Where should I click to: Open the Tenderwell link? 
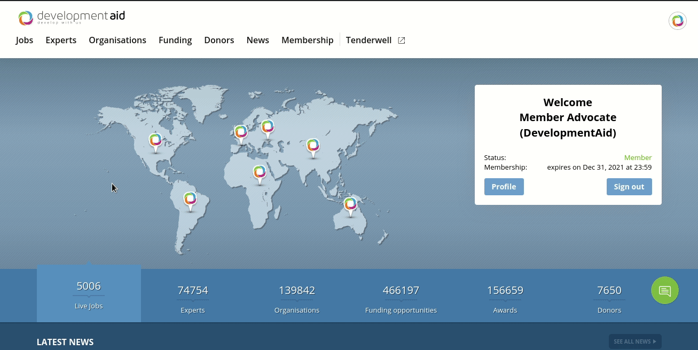click(368, 40)
